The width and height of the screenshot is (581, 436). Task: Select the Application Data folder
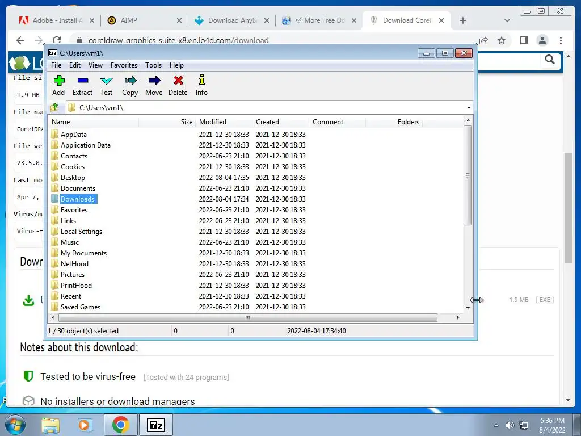point(86,145)
